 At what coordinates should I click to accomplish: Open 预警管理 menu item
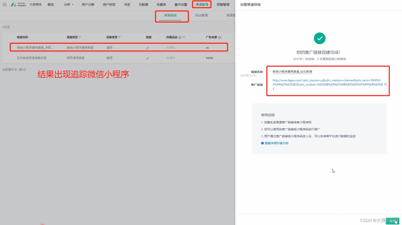(x=223, y=5)
